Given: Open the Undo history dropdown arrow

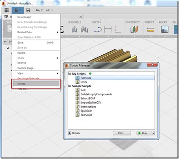Looking at the screenshot, I should tap(42, 10).
